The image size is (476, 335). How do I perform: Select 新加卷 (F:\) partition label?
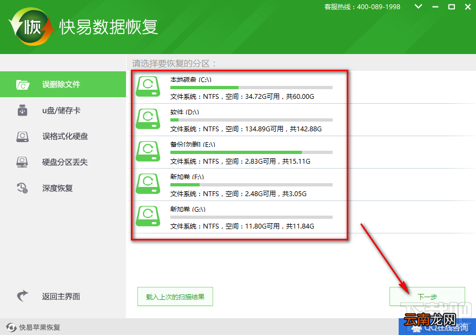pos(187,177)
